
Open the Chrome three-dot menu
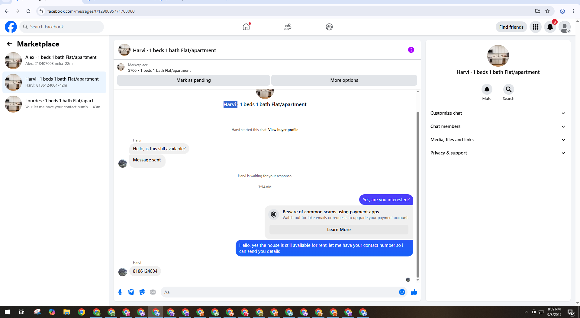pos(573,11)
